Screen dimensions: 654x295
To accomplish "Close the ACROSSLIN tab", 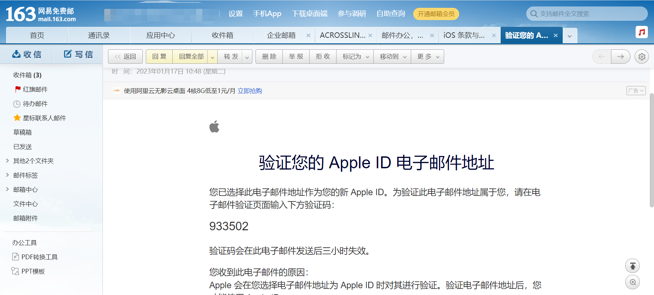I will tap(370, 35).
